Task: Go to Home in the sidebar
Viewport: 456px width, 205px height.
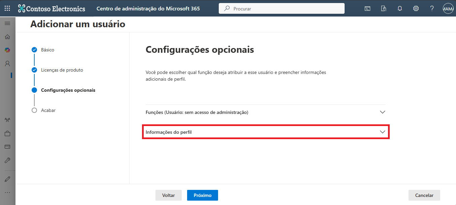Action: click(x=7, y=37)
